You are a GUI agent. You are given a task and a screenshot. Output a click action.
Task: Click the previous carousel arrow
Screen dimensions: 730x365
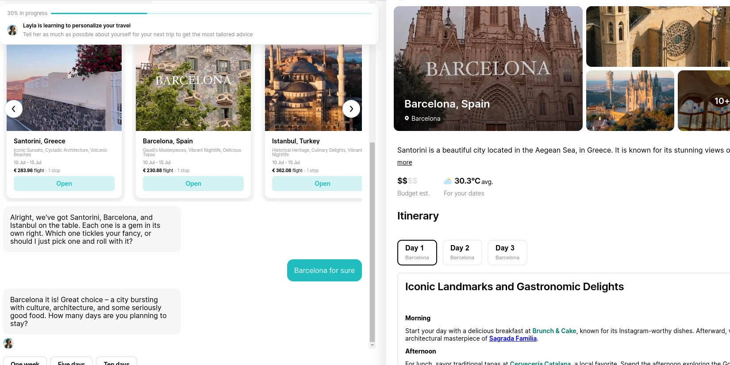(14, 109)
